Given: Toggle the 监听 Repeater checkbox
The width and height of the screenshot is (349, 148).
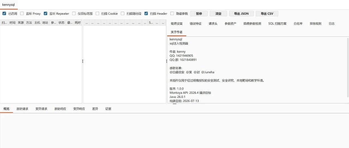Looking at the screenshot, I should coord(46,13).
